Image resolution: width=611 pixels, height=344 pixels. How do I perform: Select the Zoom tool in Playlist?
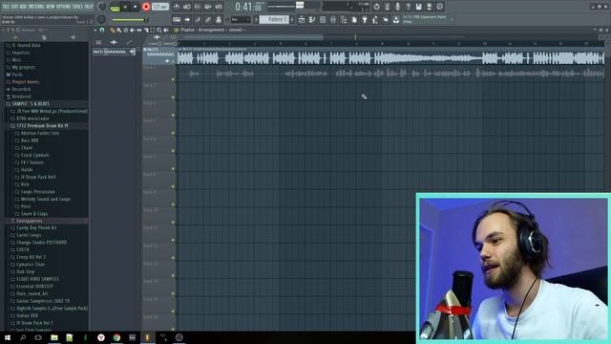pyautogui.click(x=159, y=30)
